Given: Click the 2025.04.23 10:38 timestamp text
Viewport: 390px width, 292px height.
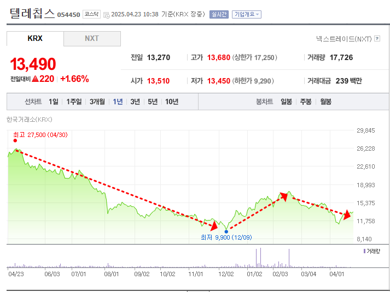Looking at the screenshot, I should pyautogui.click(x=135, y=14).
